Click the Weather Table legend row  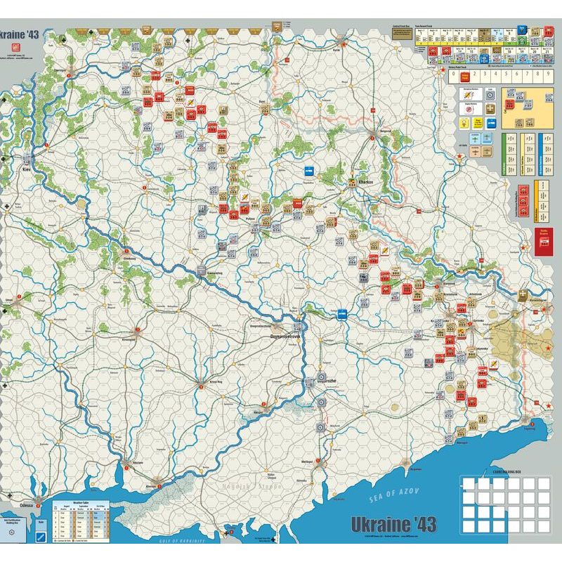(x=70, y=540)
